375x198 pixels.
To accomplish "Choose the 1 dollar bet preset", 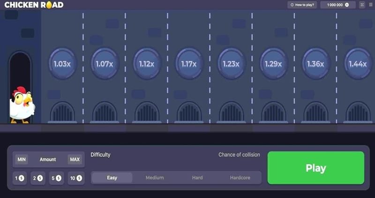I will pos(20,178).
